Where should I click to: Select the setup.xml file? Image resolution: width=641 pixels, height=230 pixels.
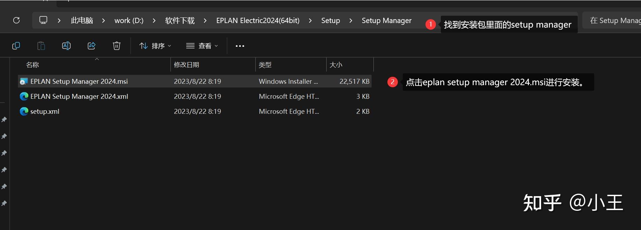(45, 111)
